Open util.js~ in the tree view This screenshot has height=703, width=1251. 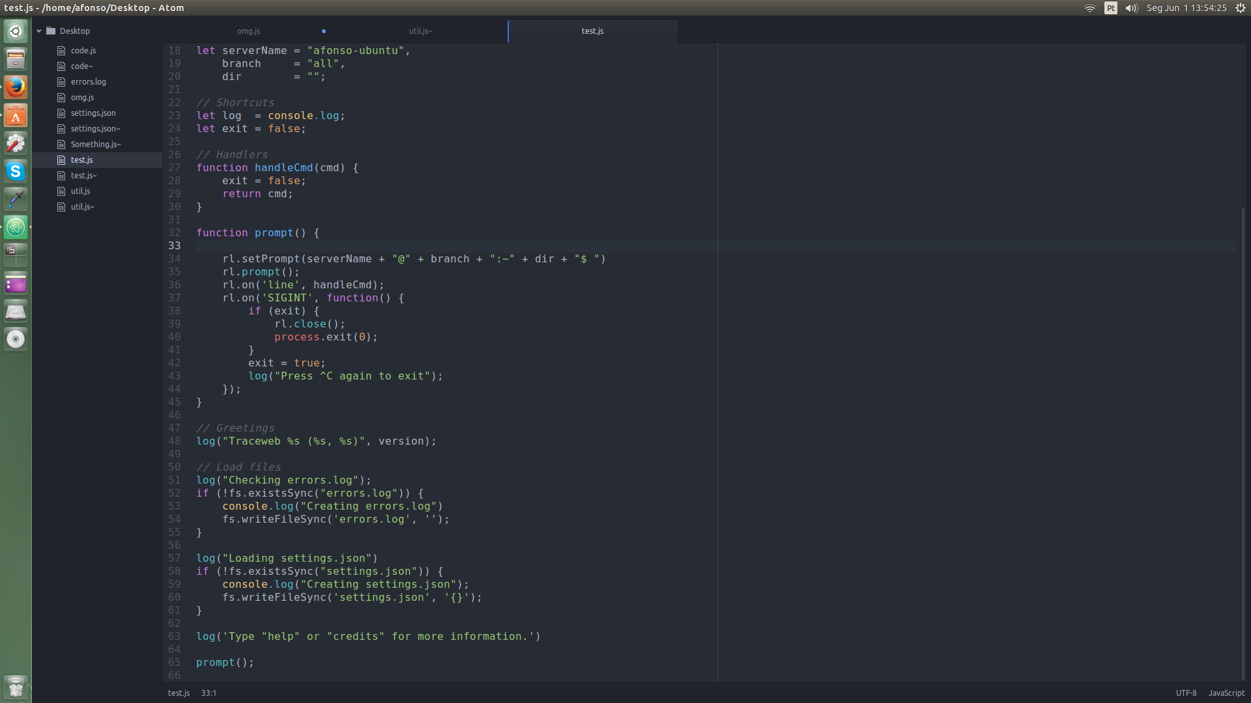point(83,206)
